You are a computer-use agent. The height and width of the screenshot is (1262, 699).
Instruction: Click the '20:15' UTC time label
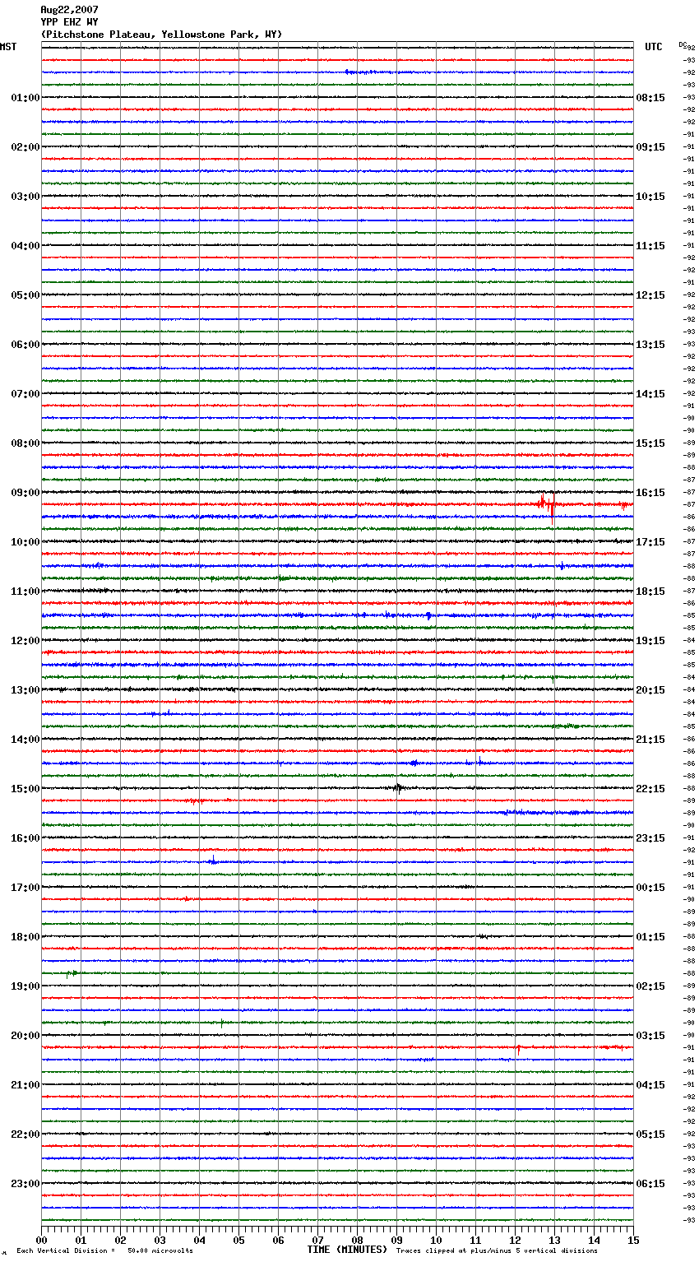coord(650,690)
